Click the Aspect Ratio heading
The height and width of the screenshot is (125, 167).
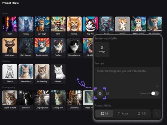click(x=103, y=105)
